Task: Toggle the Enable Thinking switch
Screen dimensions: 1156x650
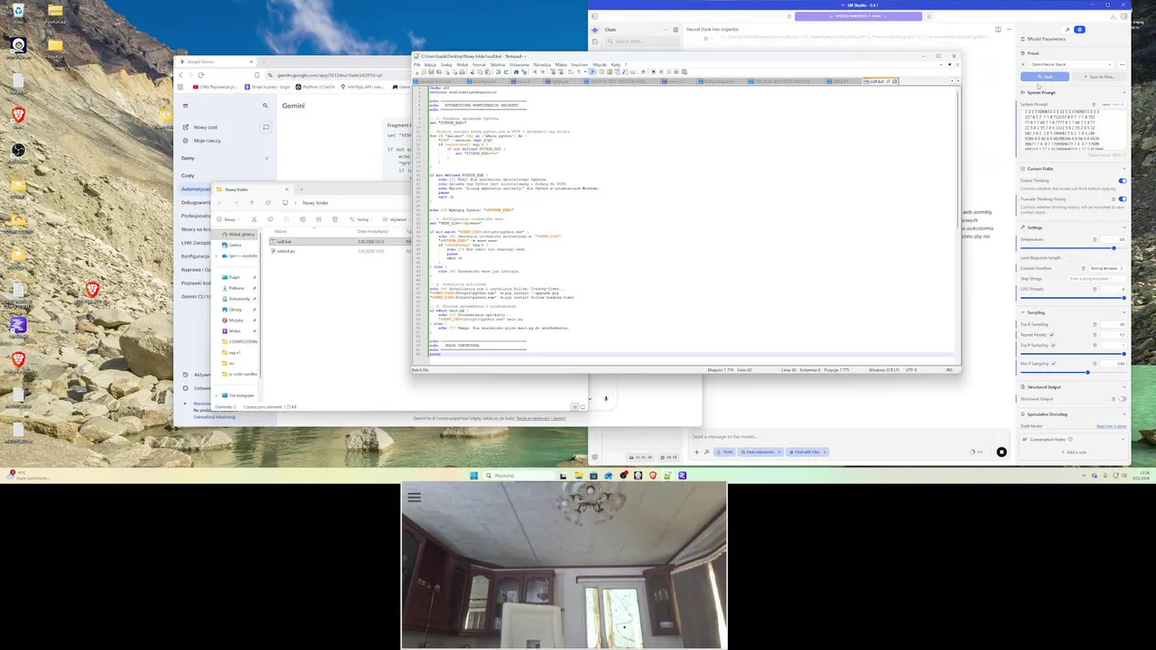Action: coord(1123,181)
